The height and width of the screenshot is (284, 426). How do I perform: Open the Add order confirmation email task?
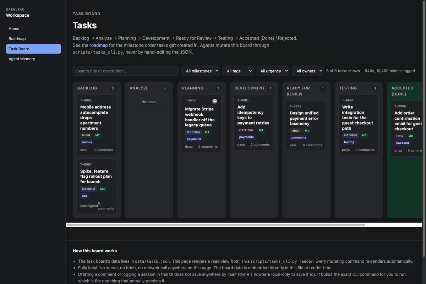pos(406,129)
